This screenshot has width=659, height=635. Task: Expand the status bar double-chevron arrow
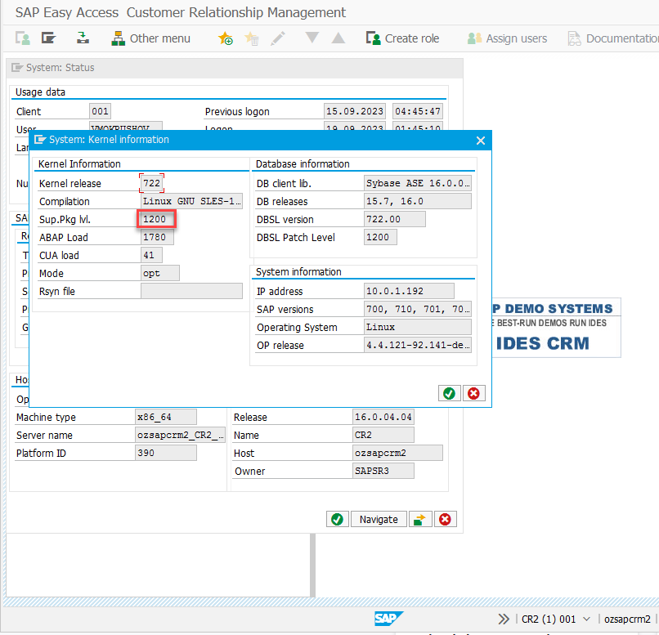pos(504,619)
